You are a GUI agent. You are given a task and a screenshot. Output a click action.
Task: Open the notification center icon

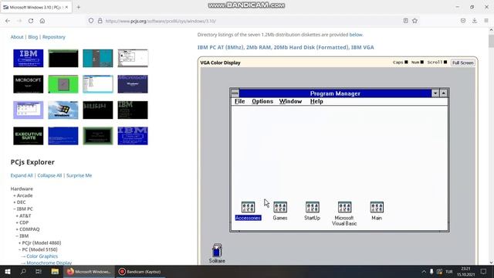[x=484, y=271]
